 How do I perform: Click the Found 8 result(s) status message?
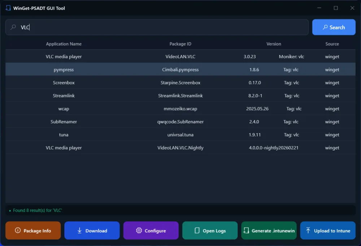(37, 211)
